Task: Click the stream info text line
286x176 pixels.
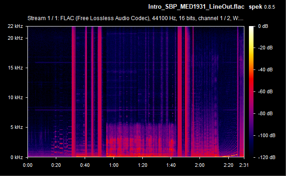Action: pyautogui.click(x=135, y=18)
